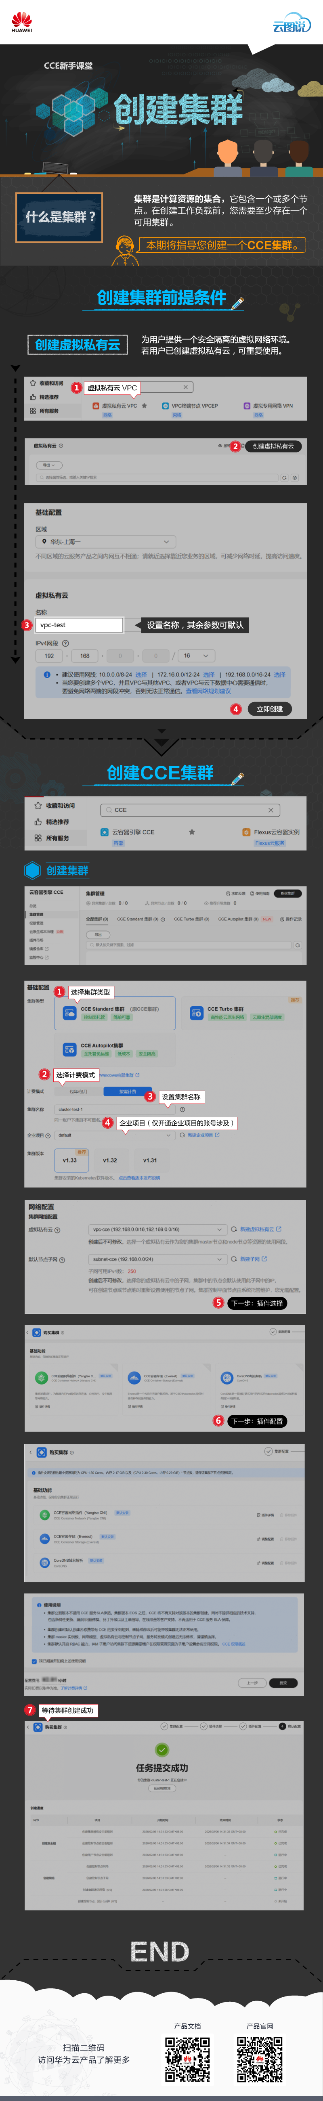
Task: Select 虚拟私有云 VPC search result
Action: click(x=115, y=405)
